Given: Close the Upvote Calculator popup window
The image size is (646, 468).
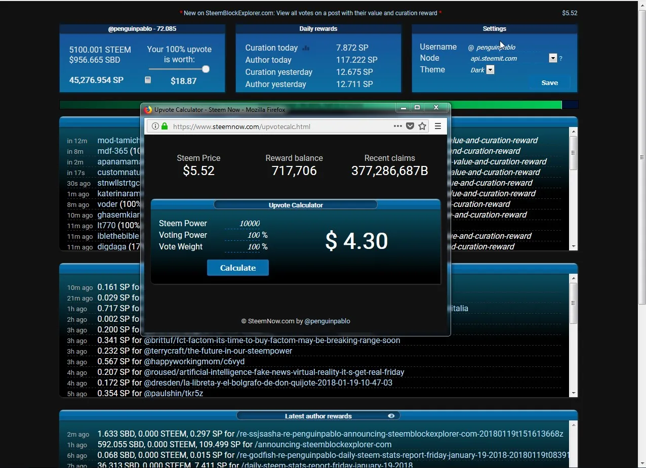Looking at the screenshot, I should coord(436,108).
